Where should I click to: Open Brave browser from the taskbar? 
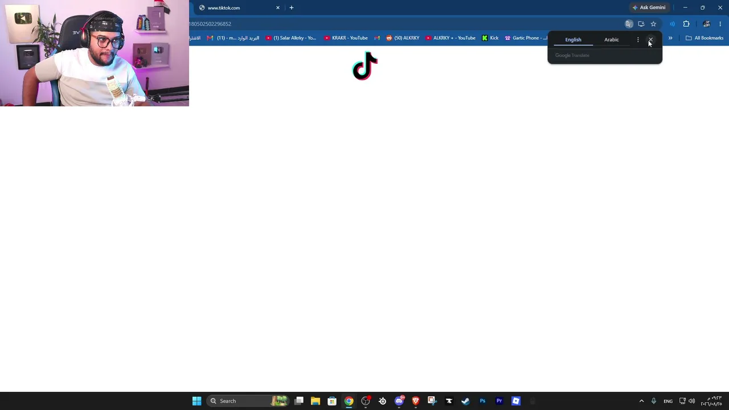[x=416, y=401]
